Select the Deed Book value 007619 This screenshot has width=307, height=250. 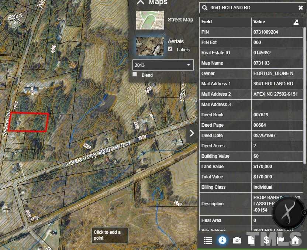tap(277, 115)
